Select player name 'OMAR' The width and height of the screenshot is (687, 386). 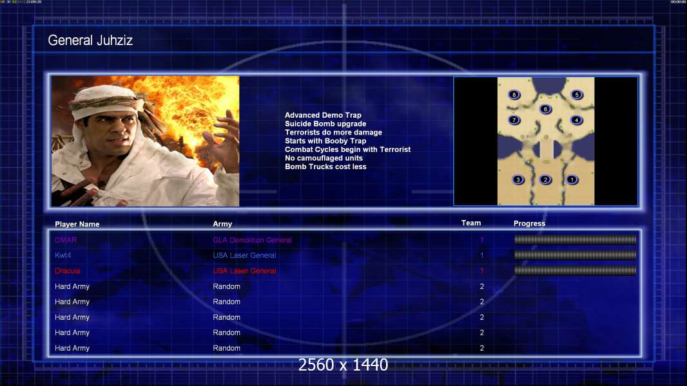click(x=66, y=240)
